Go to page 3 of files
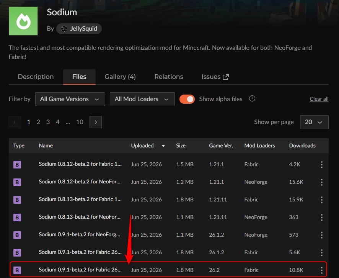Viewport: 339px width, 278px height. (48, 122)
